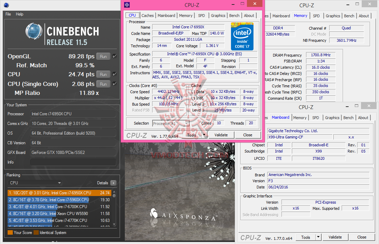The width and height of the screenshot is (379, 244).
Task: Run the CPU (Single Core) benchmark
Action: coord(103,84)
